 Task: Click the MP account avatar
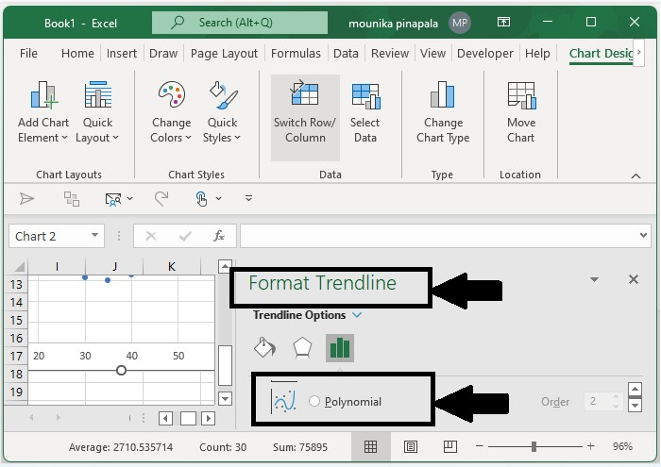[x=460, y=23]
